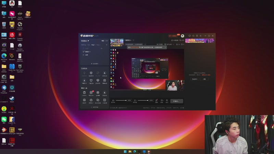Open Street Fighter 6 desktop shortcut

tap(20, 15)
